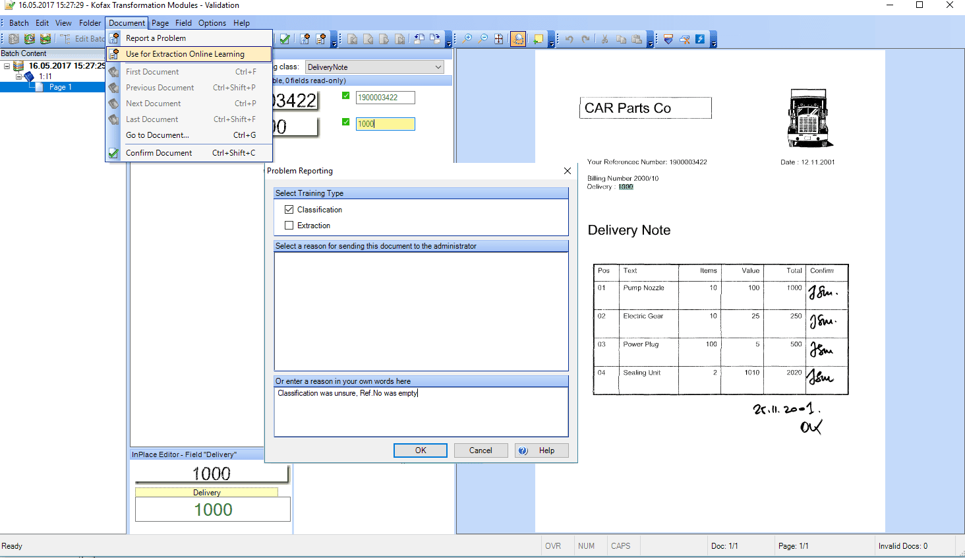965x558 pixels.
Task: Collapse the 16.05.2017 batch tree node
Action: pyautogui.click(x=7, y=66)
